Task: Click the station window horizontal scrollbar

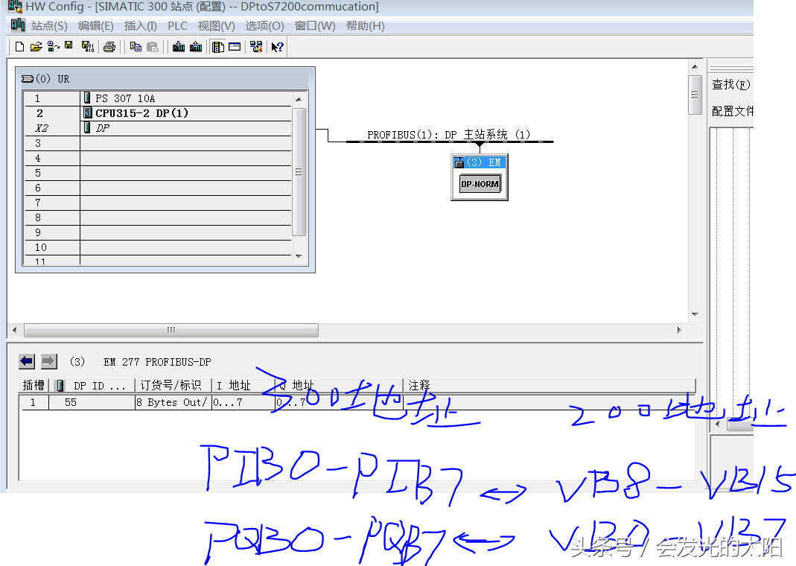Action: (x=171, y=330)
